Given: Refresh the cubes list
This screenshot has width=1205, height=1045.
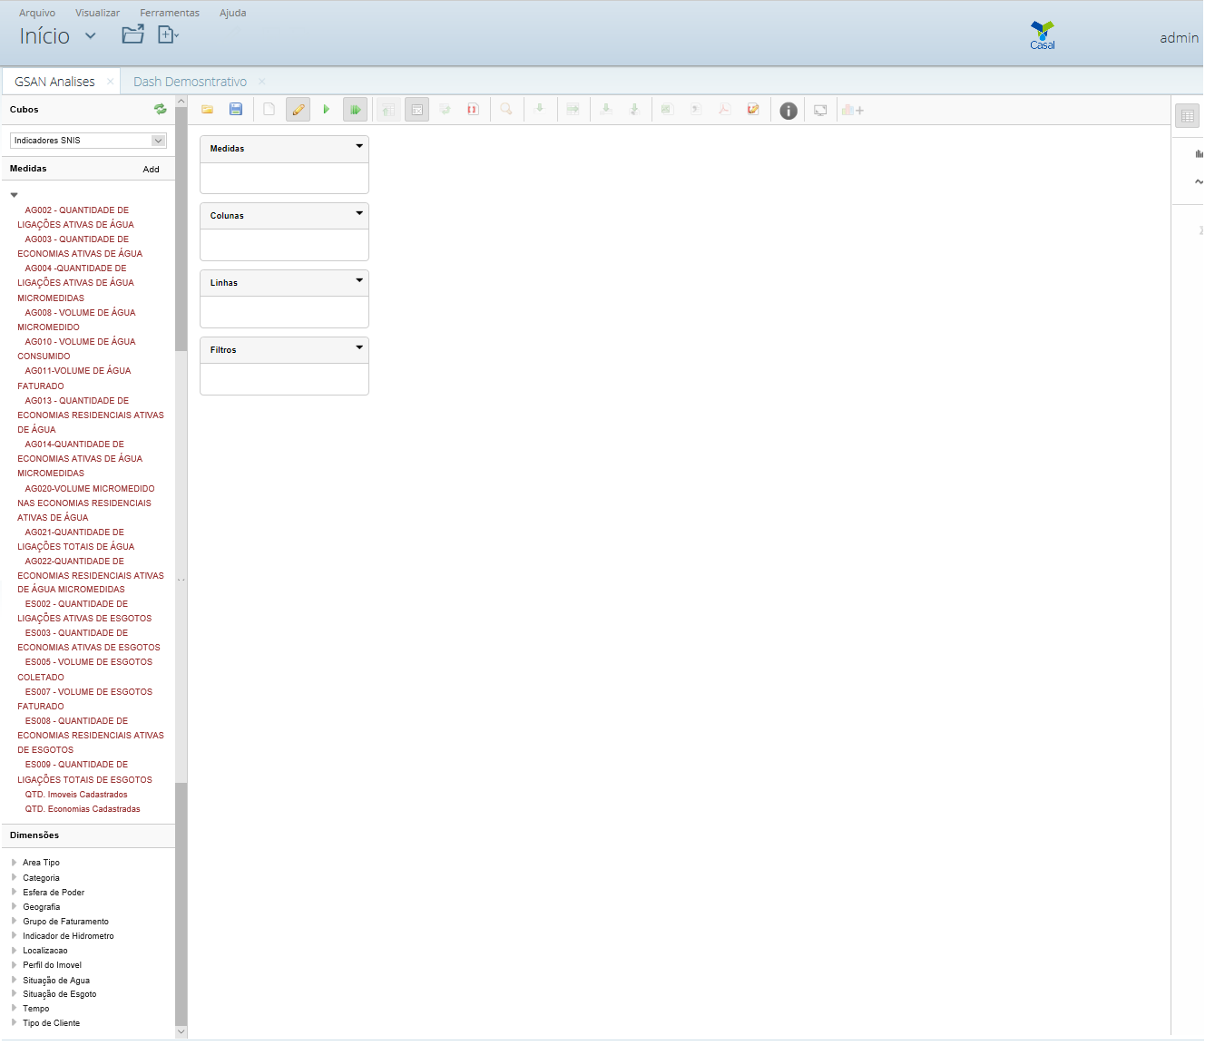Looking at the screenshot, I should pyautogui.click(x=161, y=110).
